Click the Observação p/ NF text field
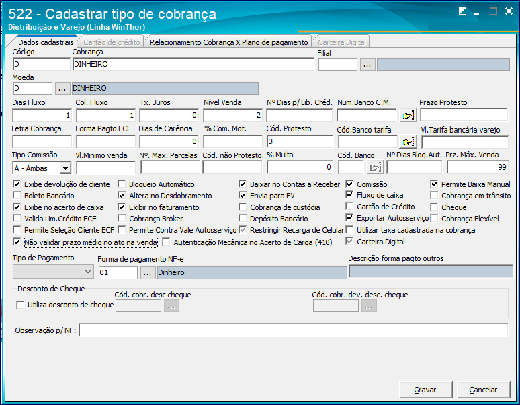Screen dimensions: 520x405 coord(293,330)
